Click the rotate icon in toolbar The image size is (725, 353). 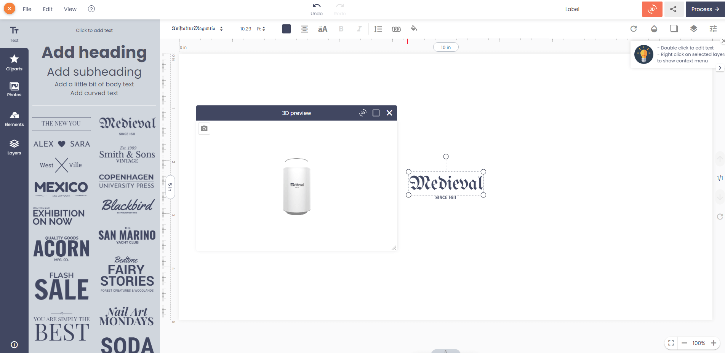tap(634, 29)
